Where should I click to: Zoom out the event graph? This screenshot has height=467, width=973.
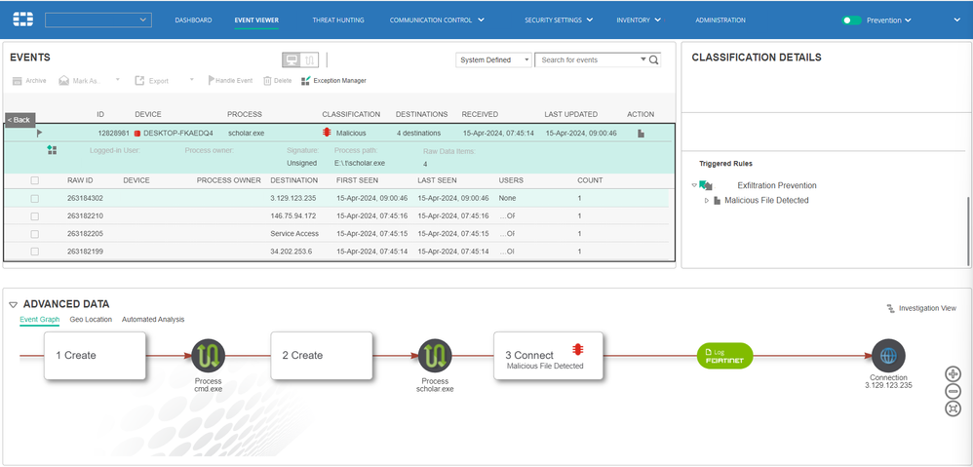coord(953,391)
